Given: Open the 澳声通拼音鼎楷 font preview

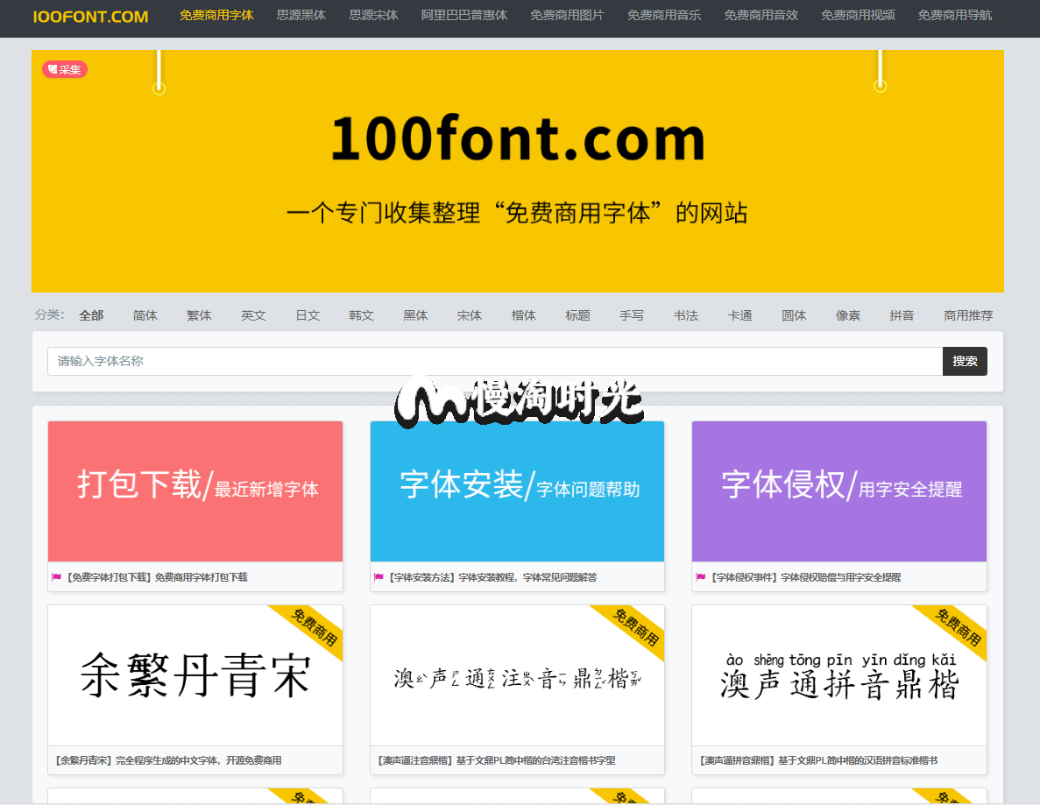Looking at the screenshot, I should coord(839,675).
